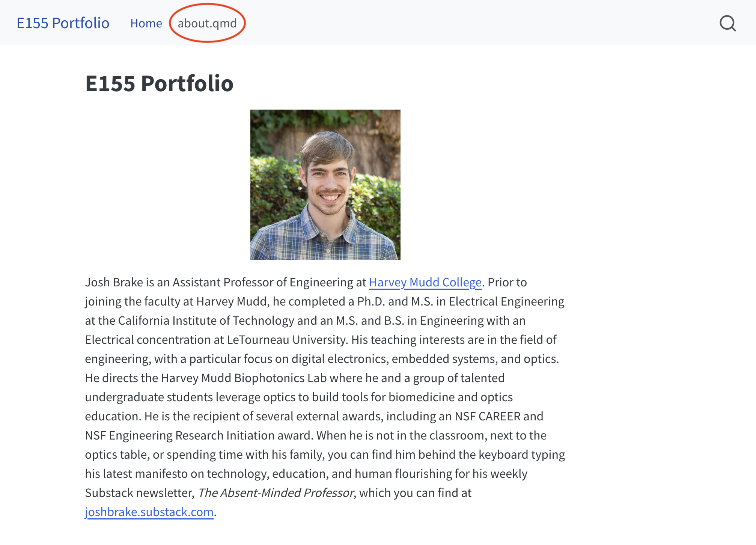The width and height of the screenshot is (756, 545).
Task: Click the profile photo of Josh Brake
Action: (x=325, y=185)
